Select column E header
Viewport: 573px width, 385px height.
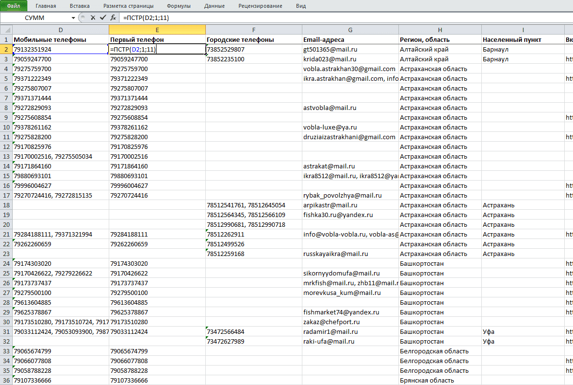click(x=157, y=30)
